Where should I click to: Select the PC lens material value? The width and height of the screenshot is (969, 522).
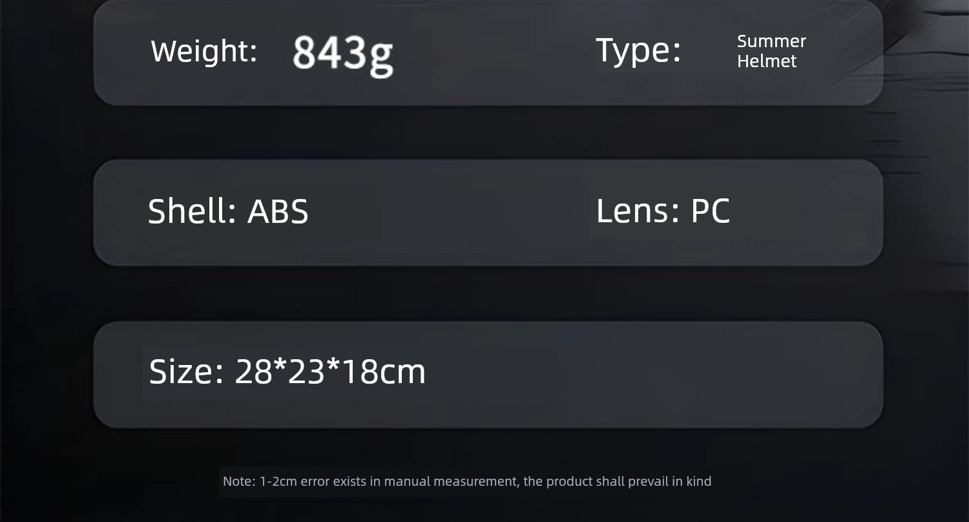pyautogui.click(x=711, y=211)
